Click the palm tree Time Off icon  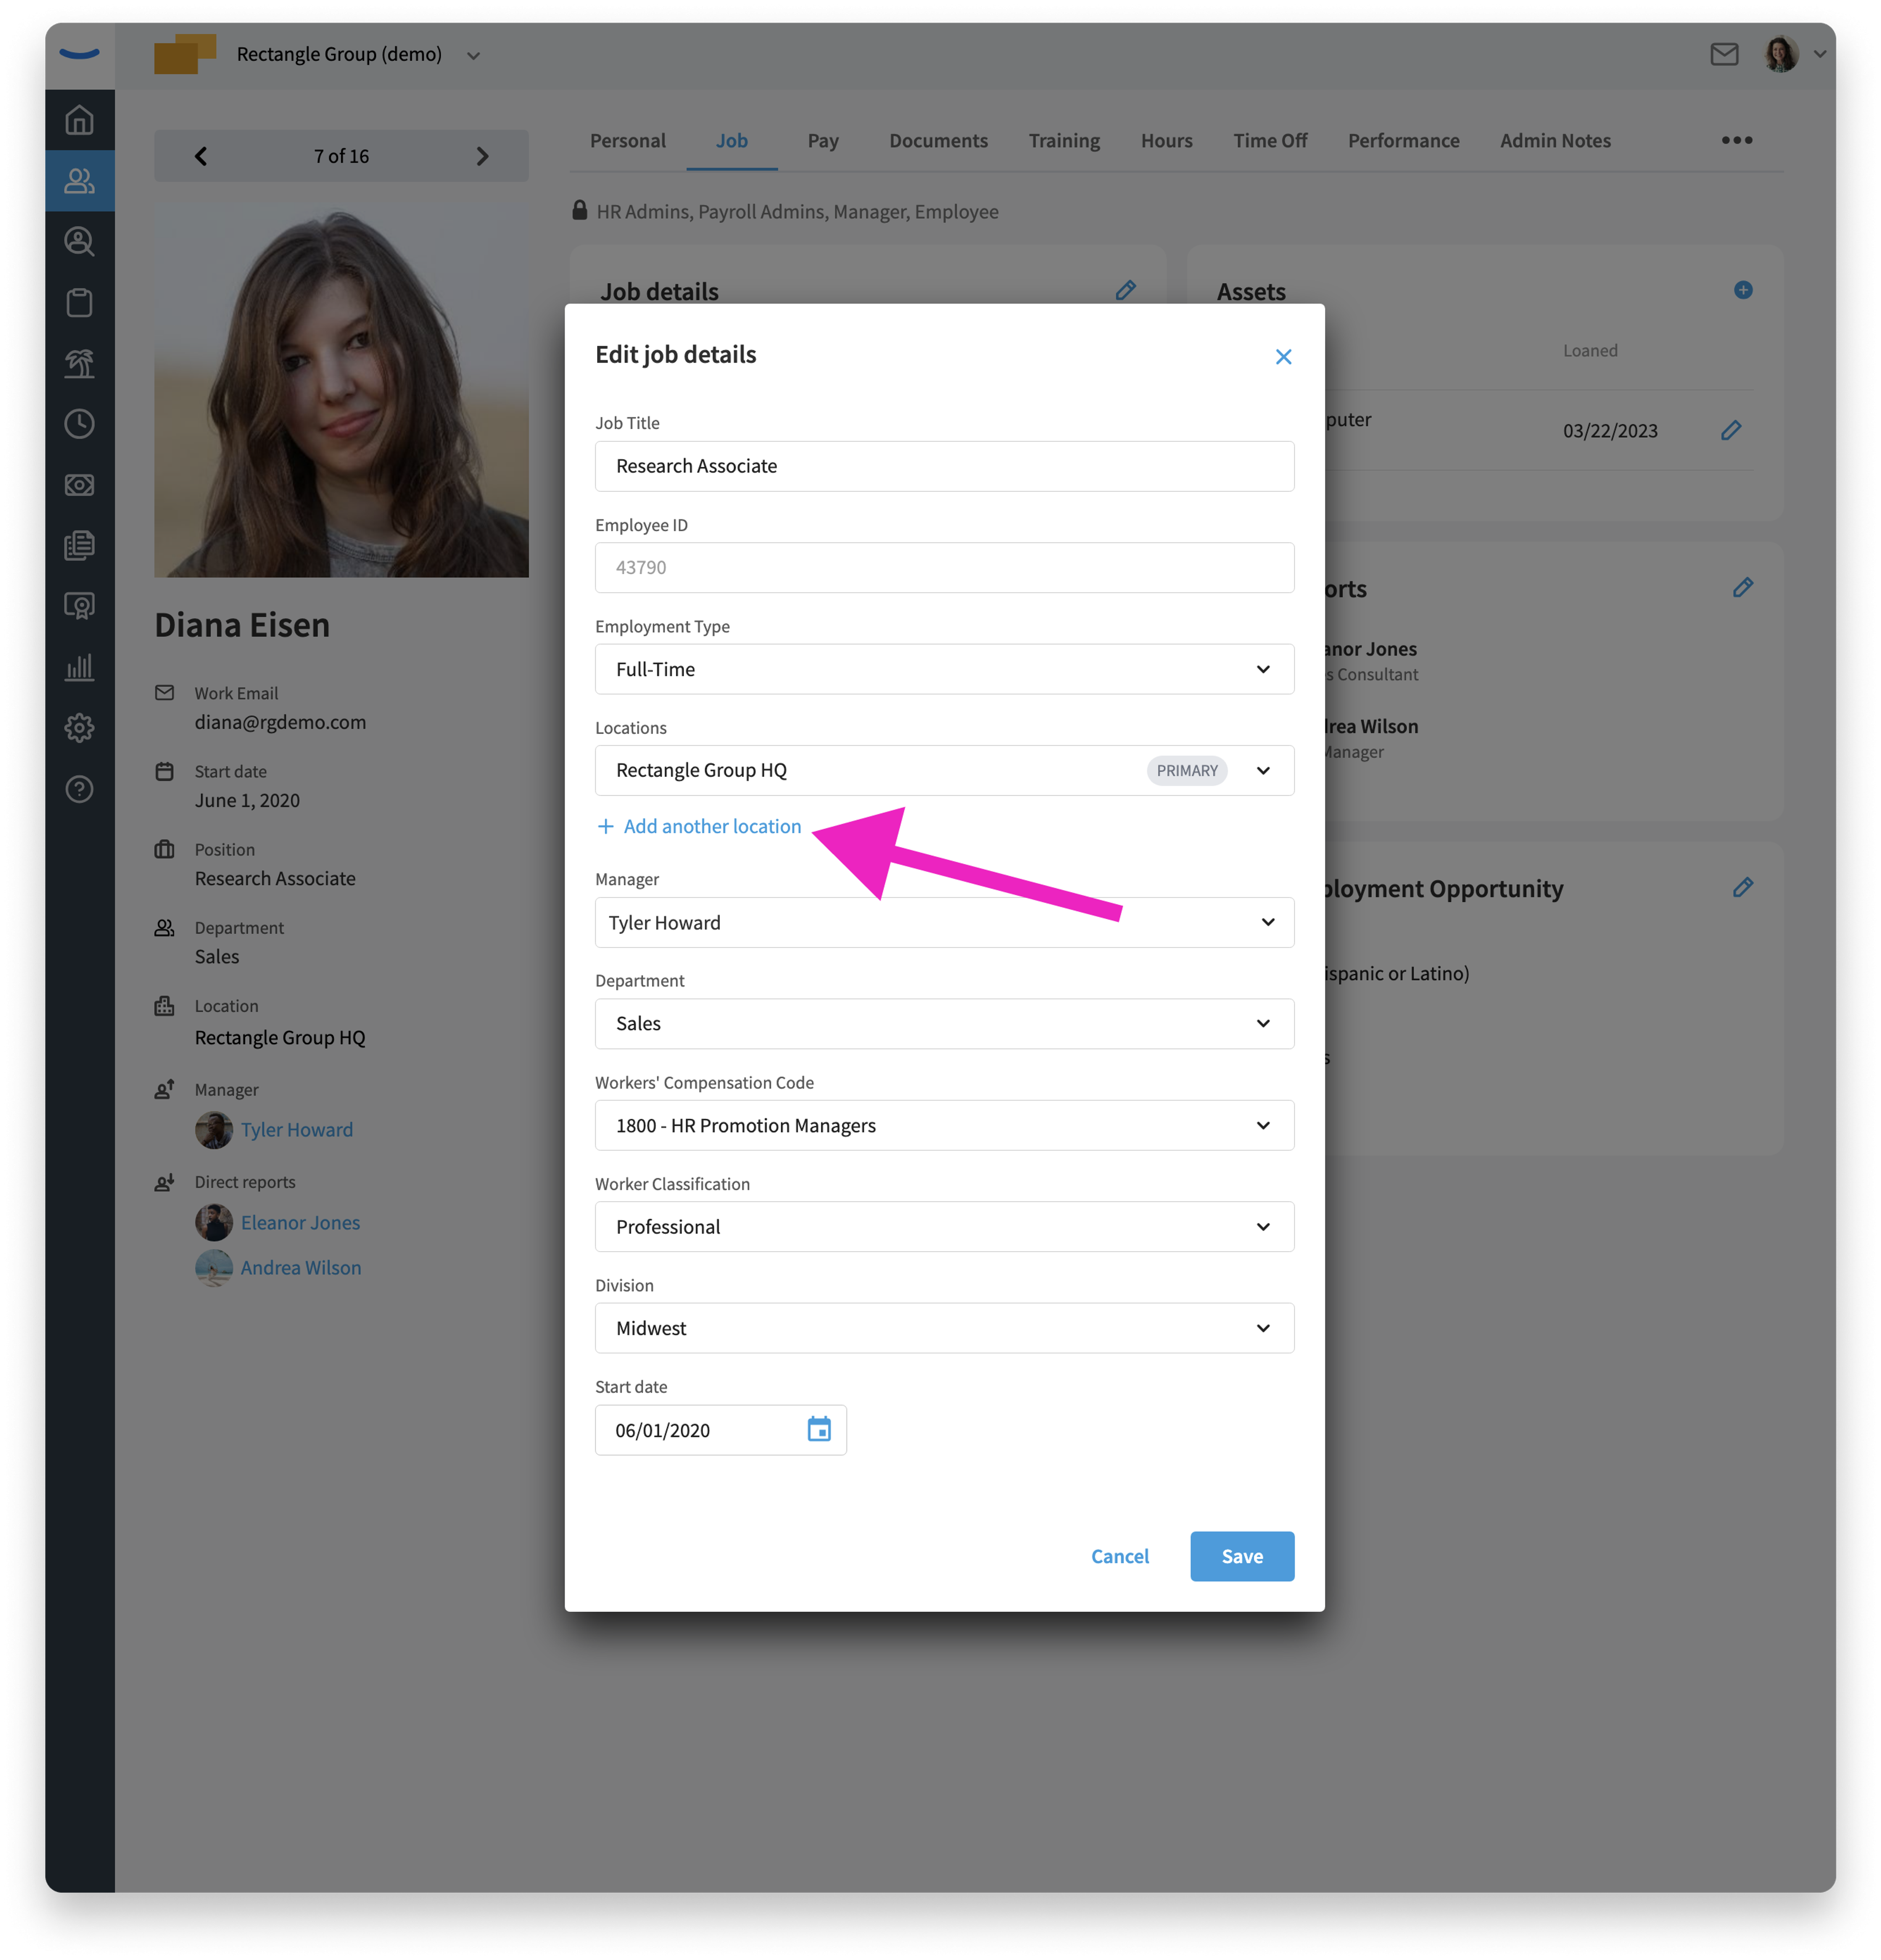79,363
